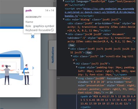The image size is (138, 109).
Task: Open the ellipsis menu beside selected svg row
Action: point(59,78)
